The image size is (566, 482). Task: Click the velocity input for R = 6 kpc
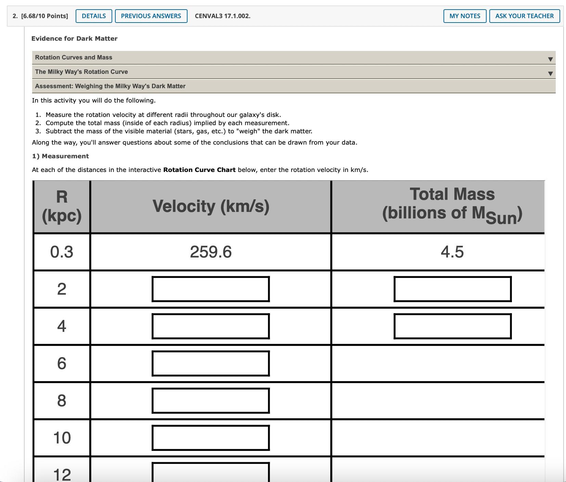point(210,363)
